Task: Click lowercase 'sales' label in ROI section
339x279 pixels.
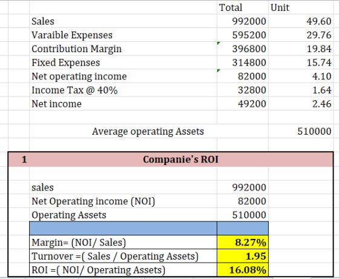Action: coord(123,187)
